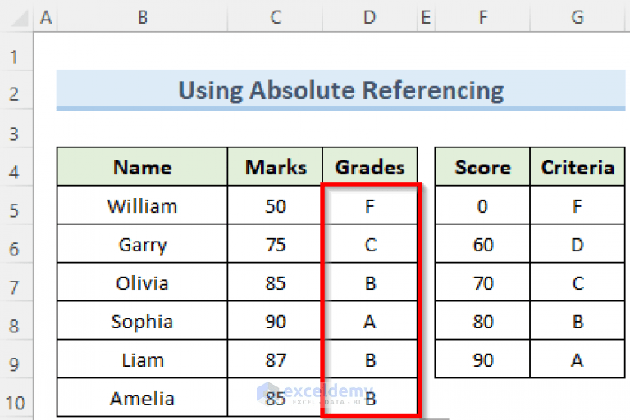Select row 4 header

tap(16, 167)
